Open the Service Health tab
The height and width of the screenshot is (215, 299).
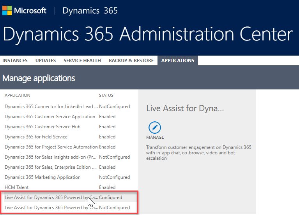point(82,60)
